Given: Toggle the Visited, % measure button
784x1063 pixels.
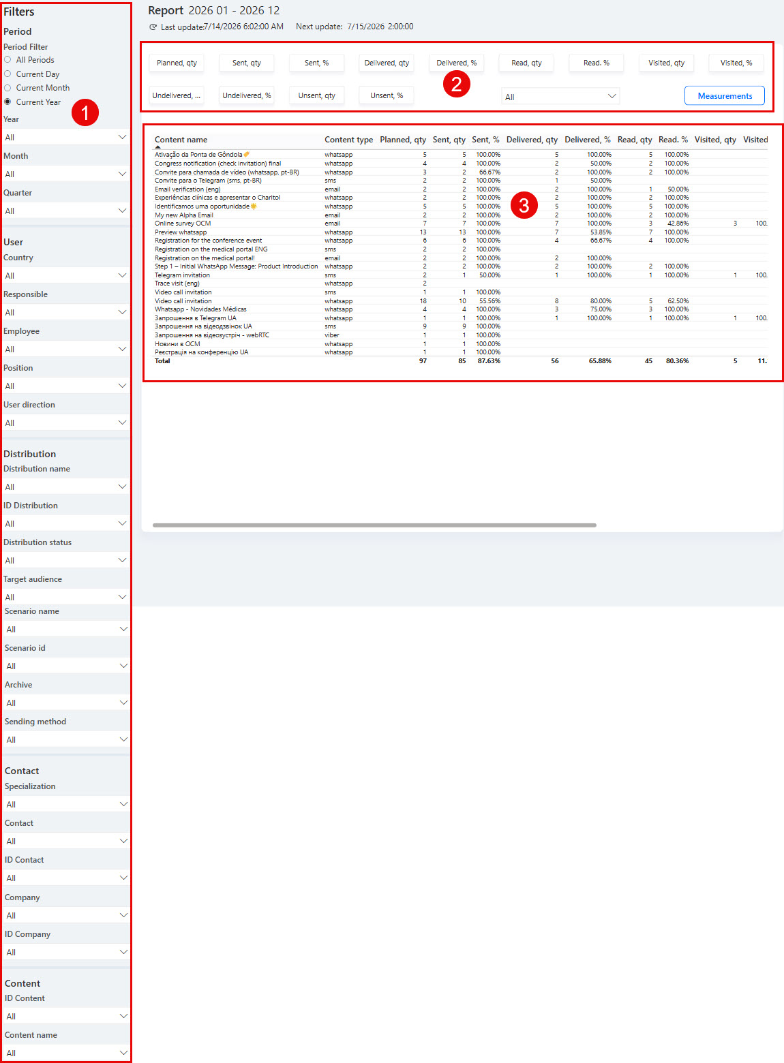Looking at the screenshot, I should [736, 63].
